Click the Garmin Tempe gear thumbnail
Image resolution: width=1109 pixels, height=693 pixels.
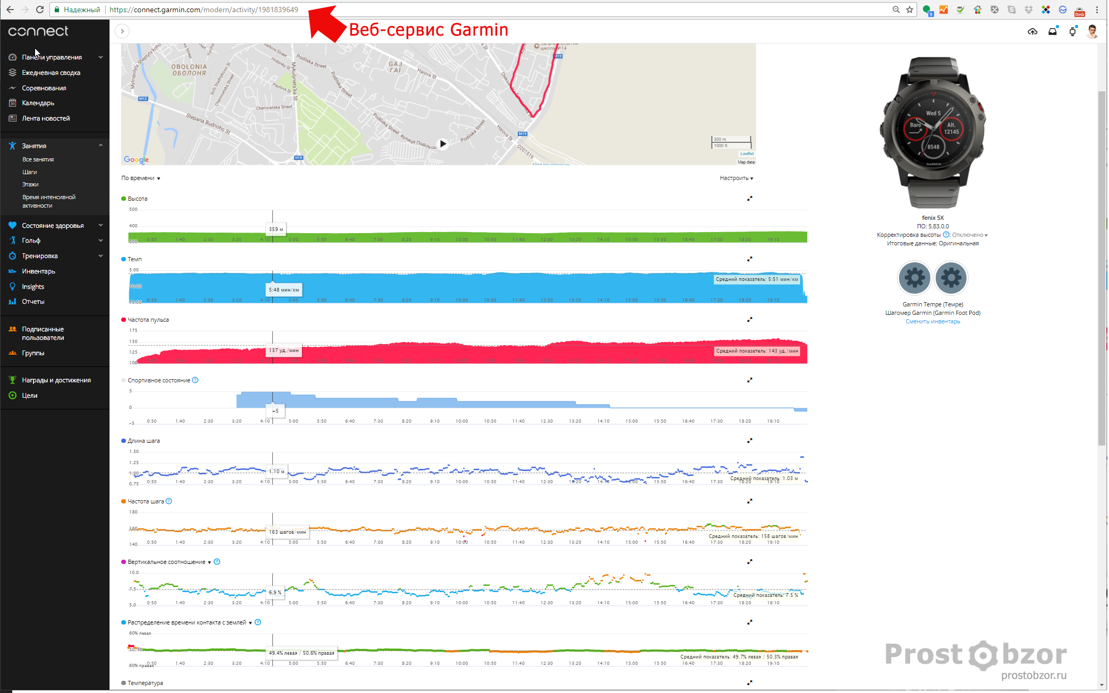click(x=914, y=278)
